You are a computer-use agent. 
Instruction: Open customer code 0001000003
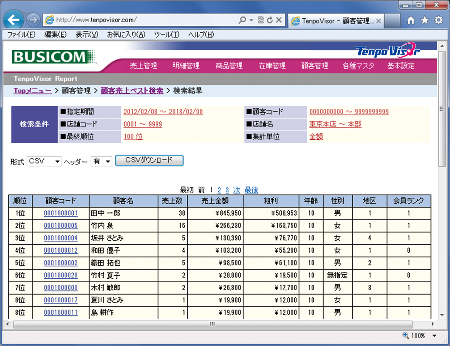[x=61, y=288]
